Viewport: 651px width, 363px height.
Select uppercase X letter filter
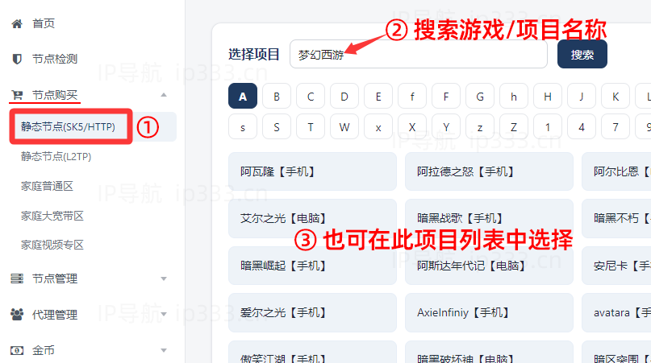tap(412, 127)
